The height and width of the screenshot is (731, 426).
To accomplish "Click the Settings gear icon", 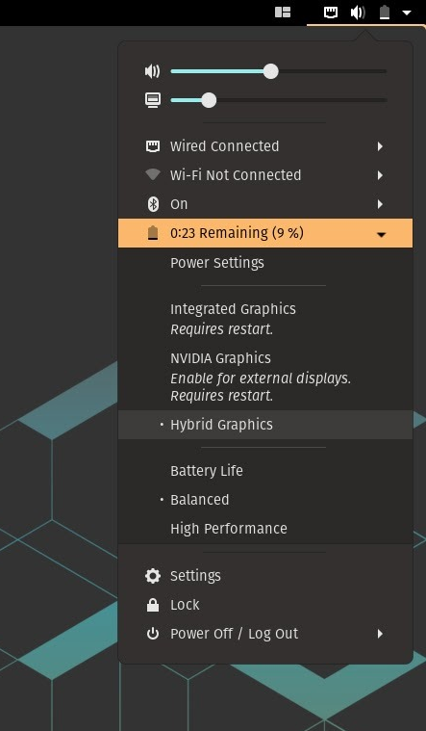I will point(153,576).
